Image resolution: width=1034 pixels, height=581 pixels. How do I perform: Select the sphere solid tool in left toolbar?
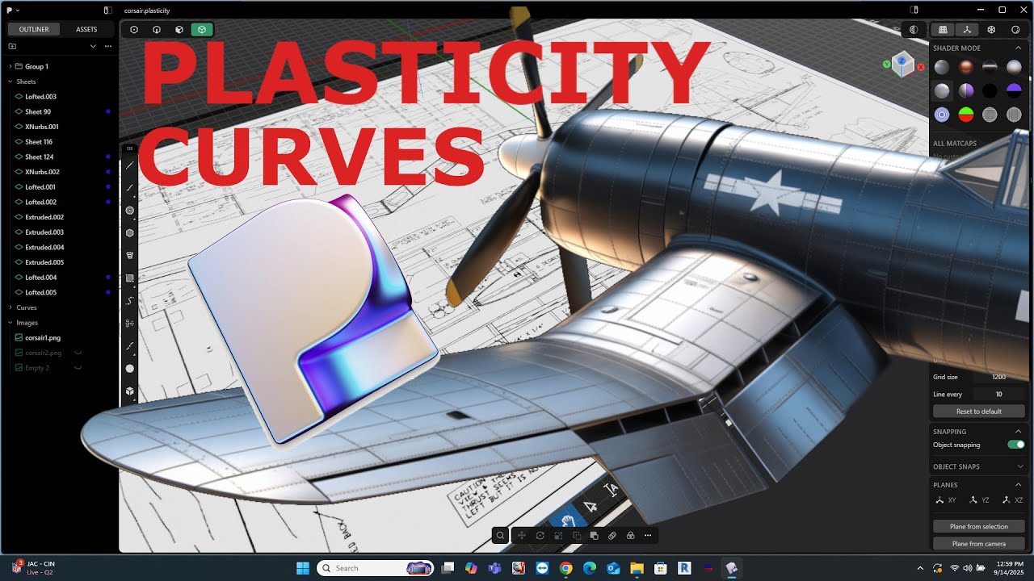pos(130,368)
